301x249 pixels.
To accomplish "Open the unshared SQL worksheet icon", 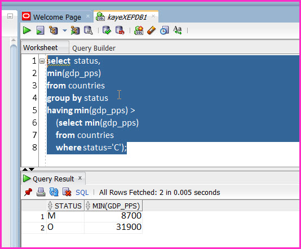I will click(139, 30).
